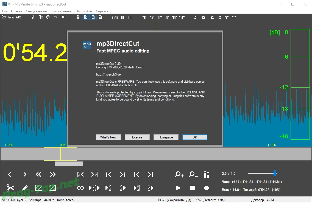Click the page icon numbered 1
This screenshot has height=203, width=312.
[x=86, y=17]
